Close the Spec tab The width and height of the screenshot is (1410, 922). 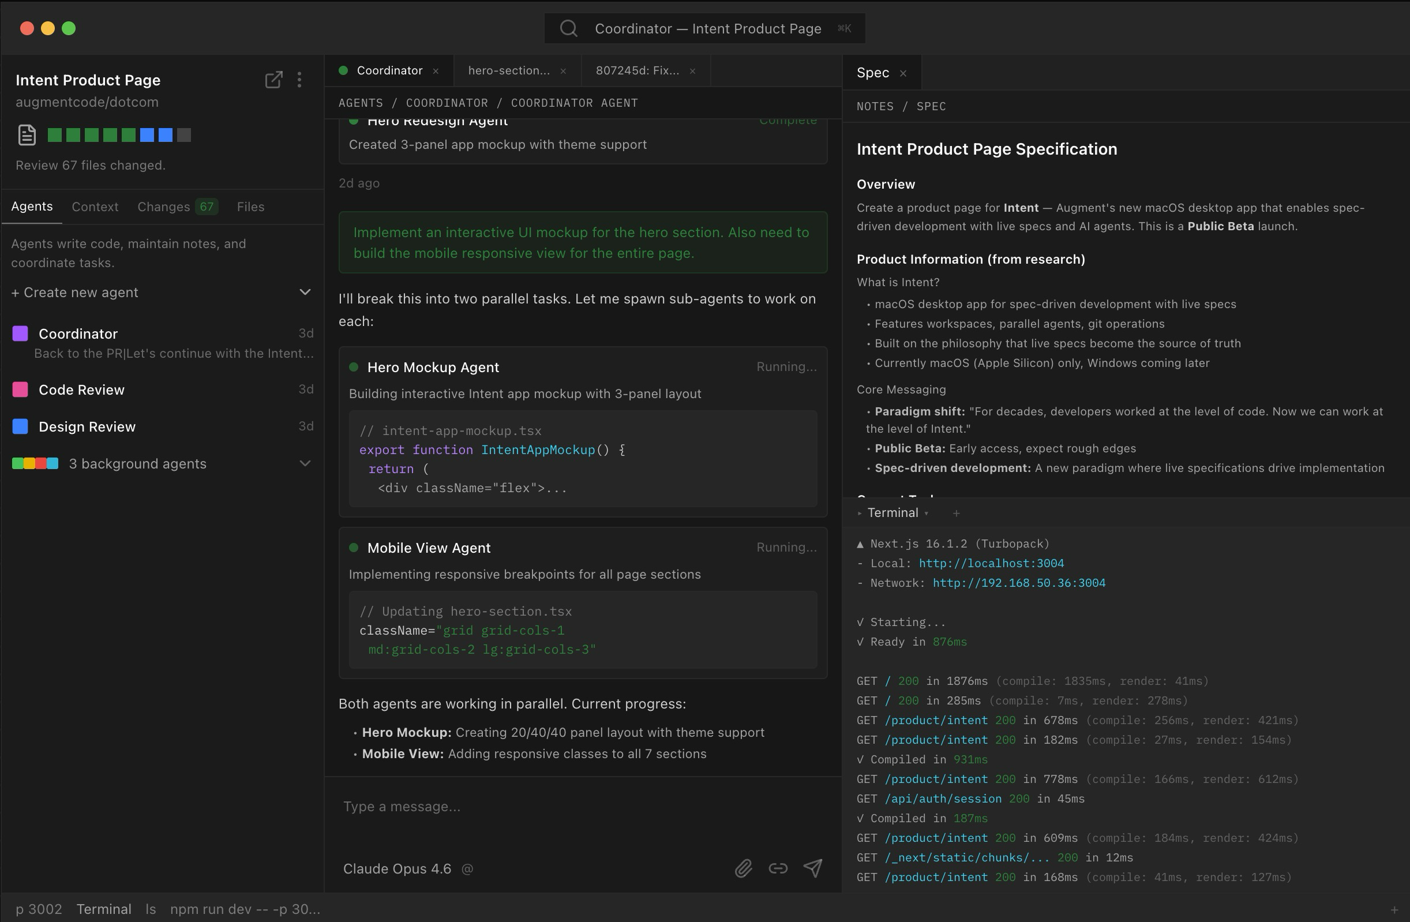click(x=903, y=73)
